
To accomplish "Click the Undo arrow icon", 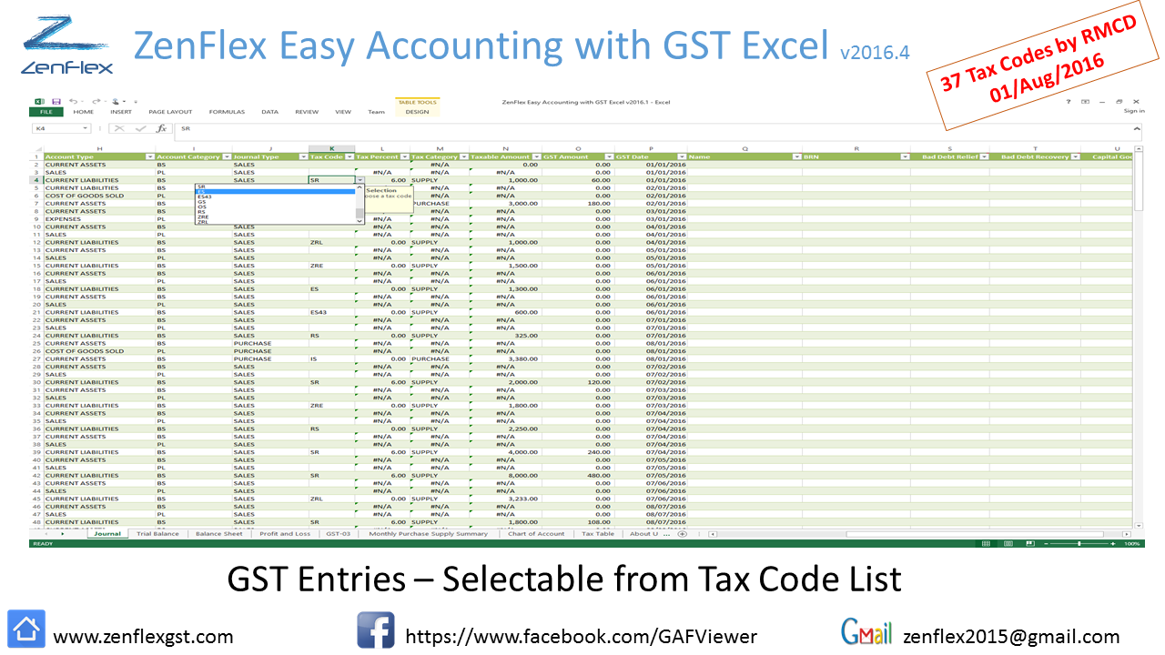I will pos(72,102).
